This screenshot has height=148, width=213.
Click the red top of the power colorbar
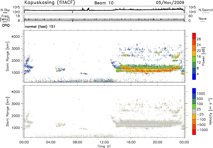click(x=194, y=36)
